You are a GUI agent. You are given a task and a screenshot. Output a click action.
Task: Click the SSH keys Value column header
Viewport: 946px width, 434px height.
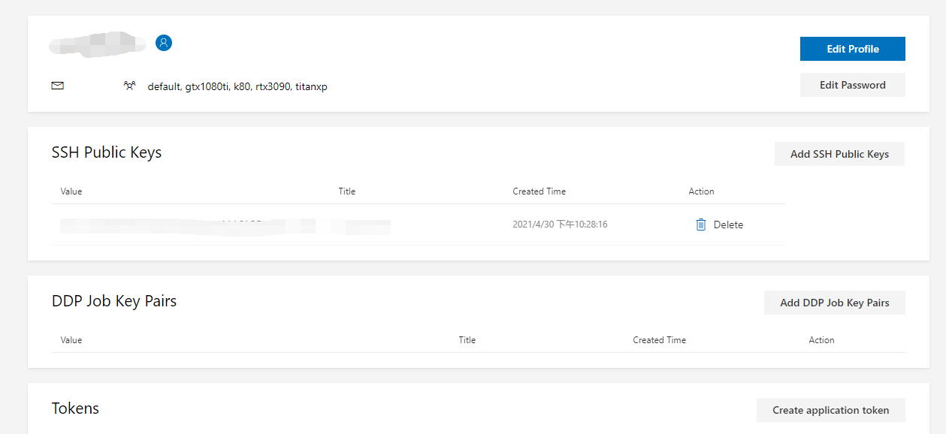71,191
